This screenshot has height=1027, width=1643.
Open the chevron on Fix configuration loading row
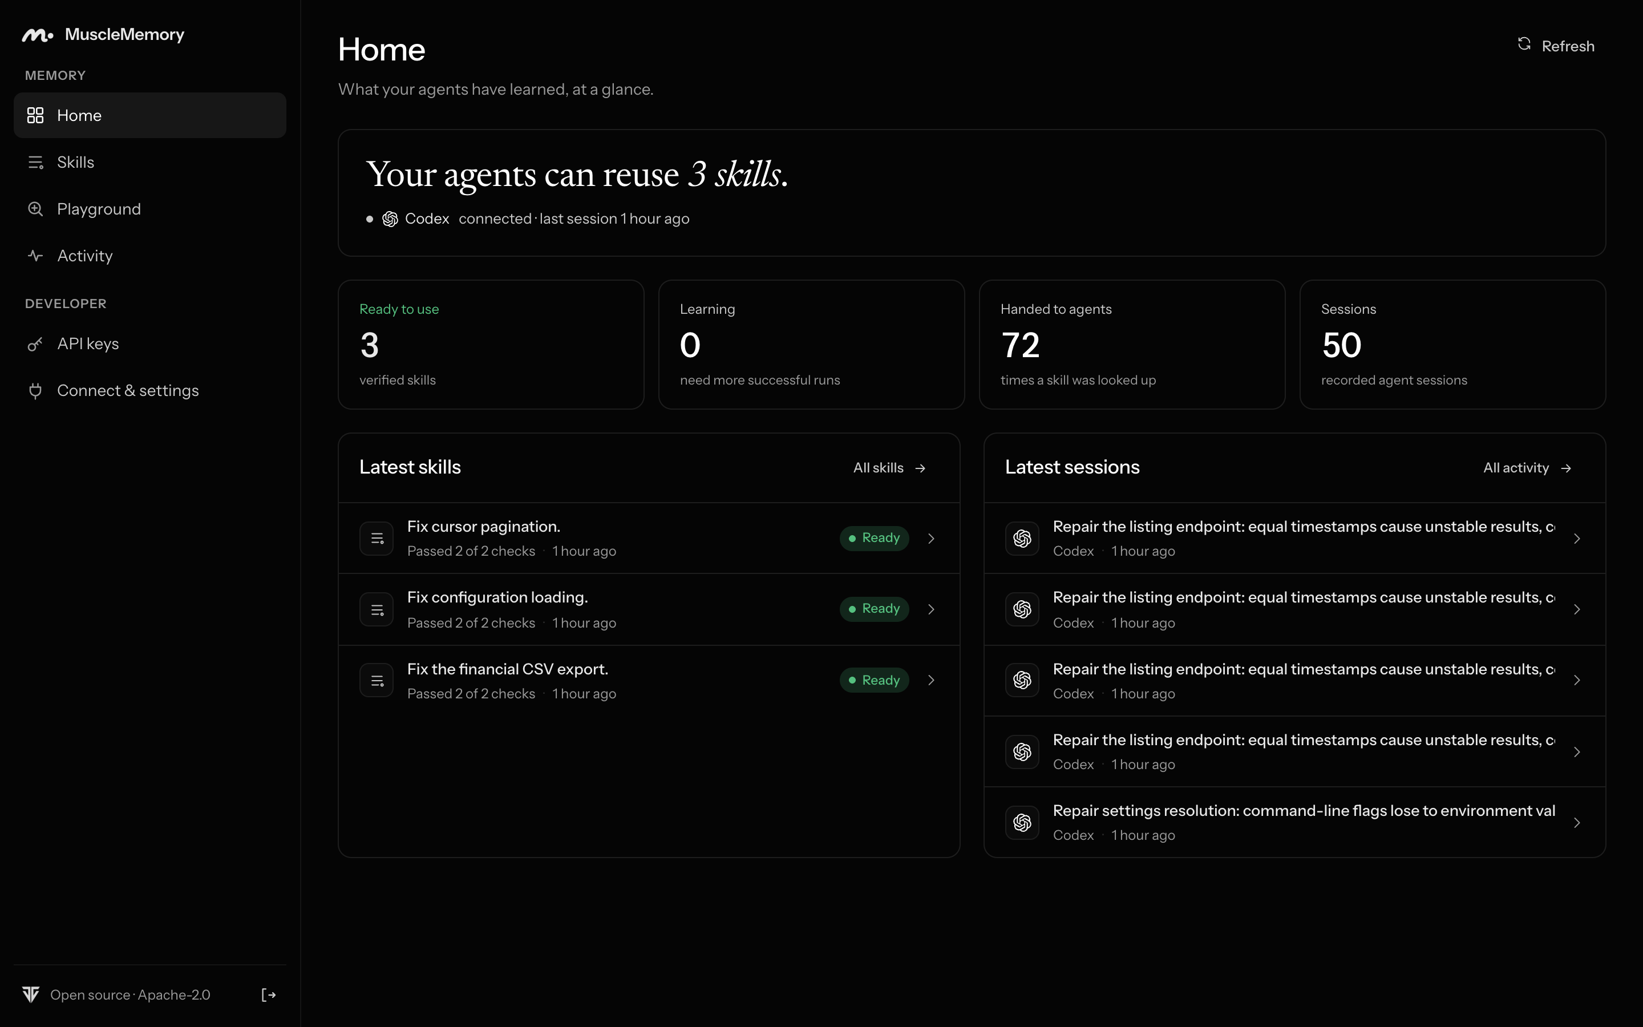pos(932,609)
